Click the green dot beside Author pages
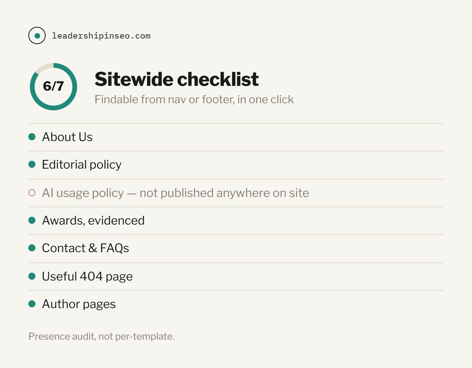The height and width of the screenshot is (368, 472). pos(32,304)
